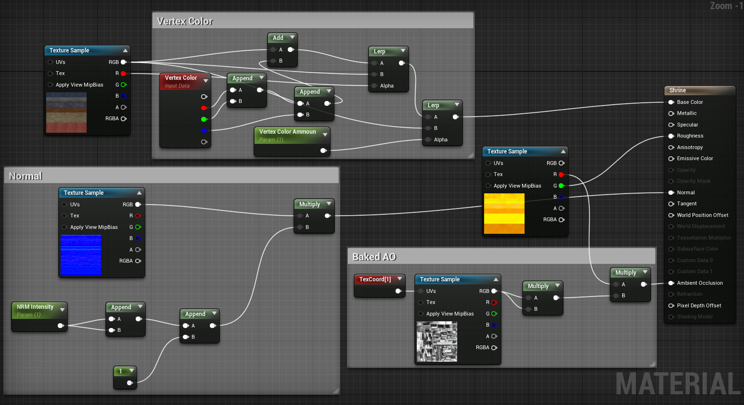Click the Pixel Depth Offset pin

tap(671, 305)
